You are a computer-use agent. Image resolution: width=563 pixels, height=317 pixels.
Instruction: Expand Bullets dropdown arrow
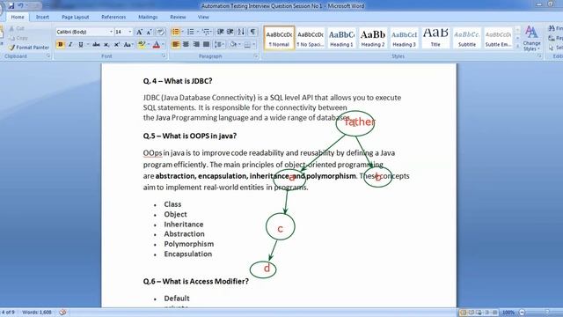[x=182, y=32]
